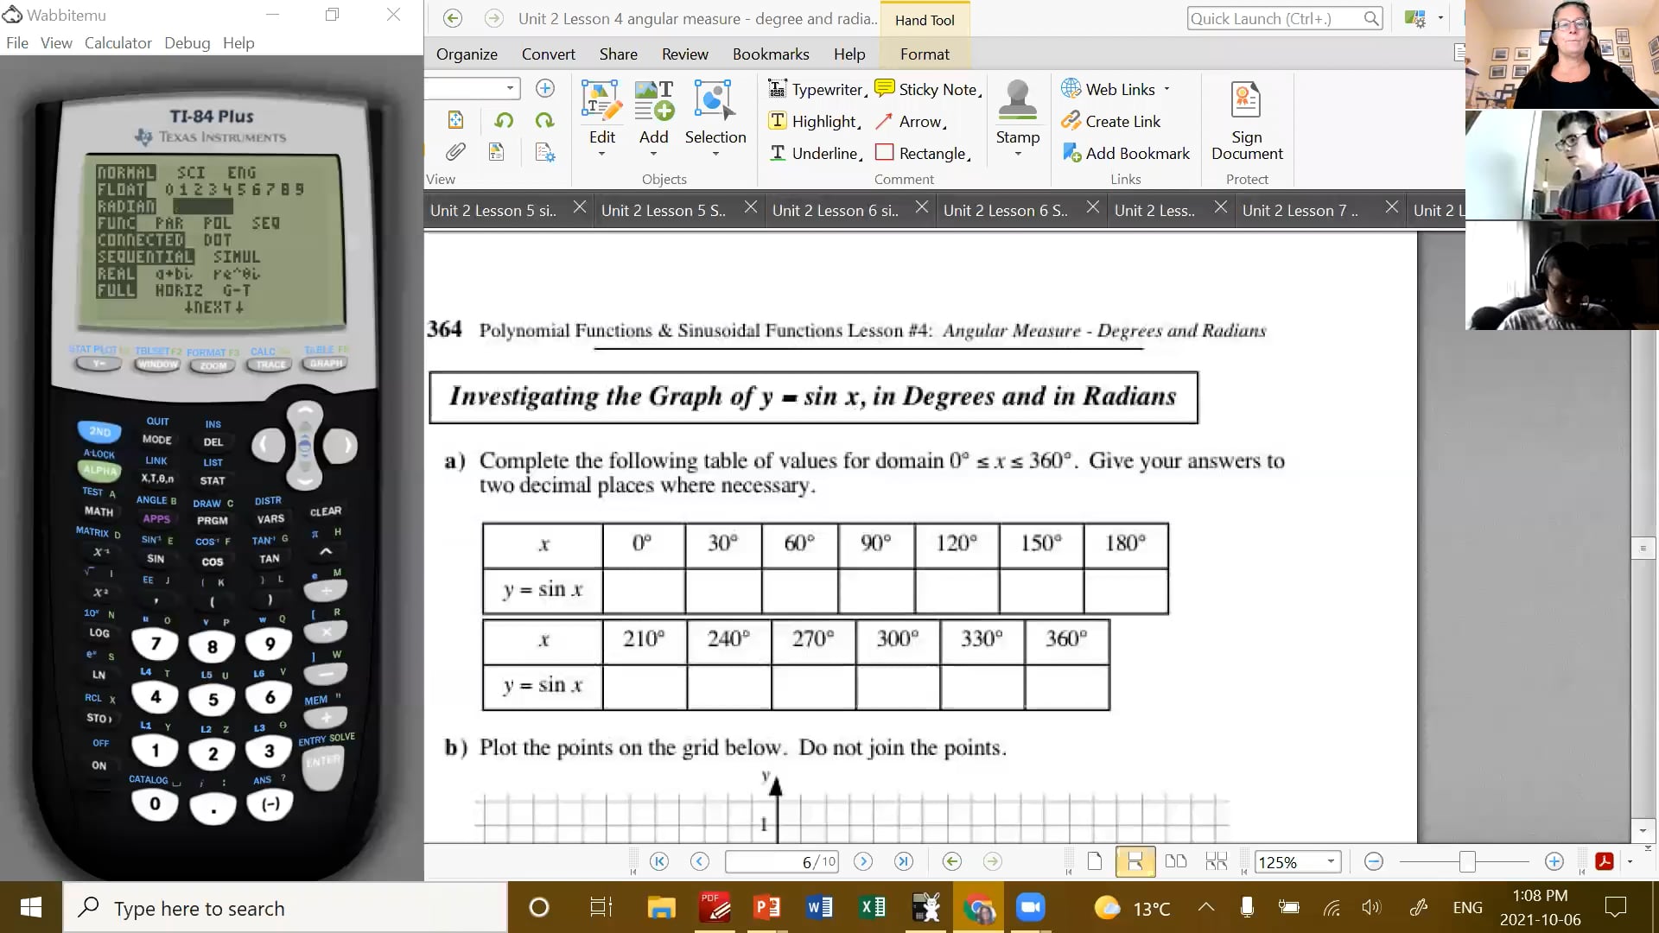This screenshot has height=933, width=1659.
Task: Expand the Selection tool dropdown
Action: click(x=715, y=154)
